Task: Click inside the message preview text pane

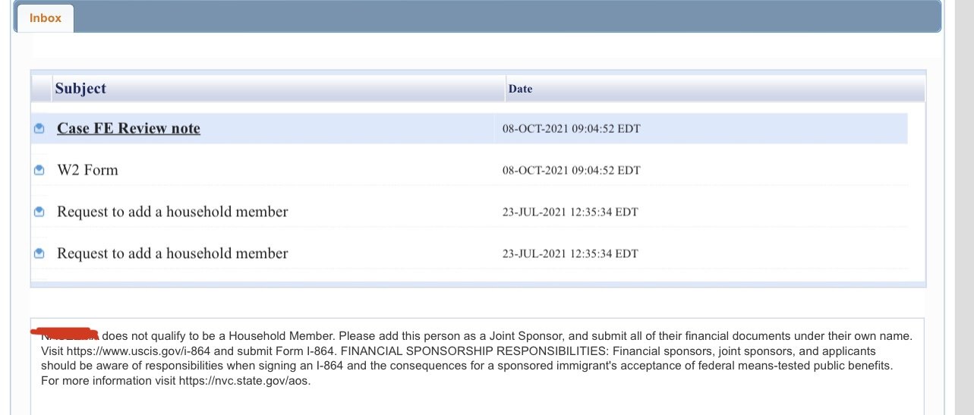Action: (478, 366)
